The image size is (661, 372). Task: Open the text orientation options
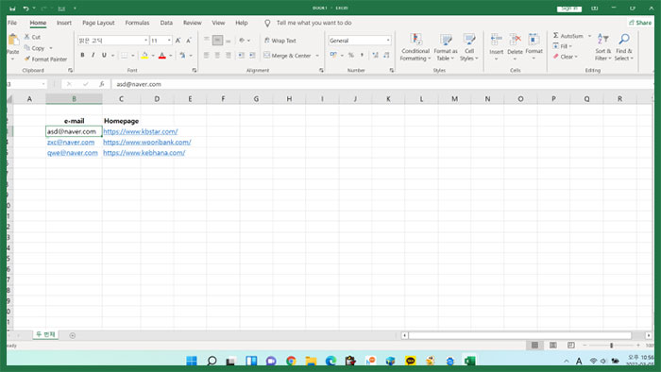(x=244, y=41)
